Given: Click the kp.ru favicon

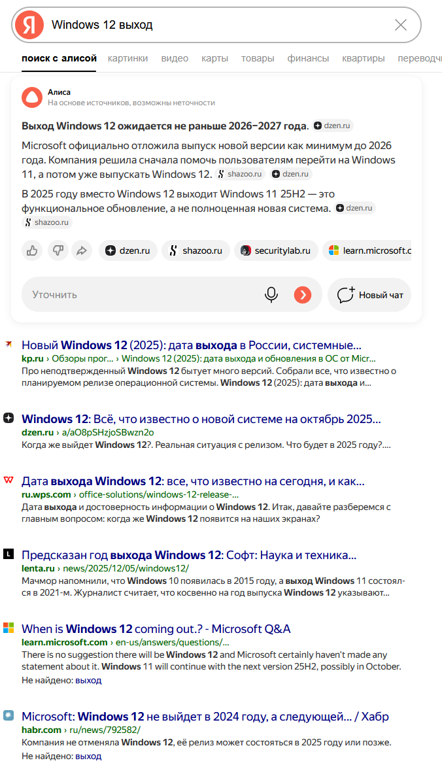Looking at the screenshot, I should [x=8, y=345].
